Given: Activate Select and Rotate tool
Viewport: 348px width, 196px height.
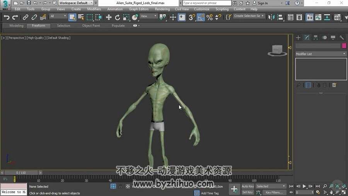Looking at the screenshot, I should pos(117,17).
